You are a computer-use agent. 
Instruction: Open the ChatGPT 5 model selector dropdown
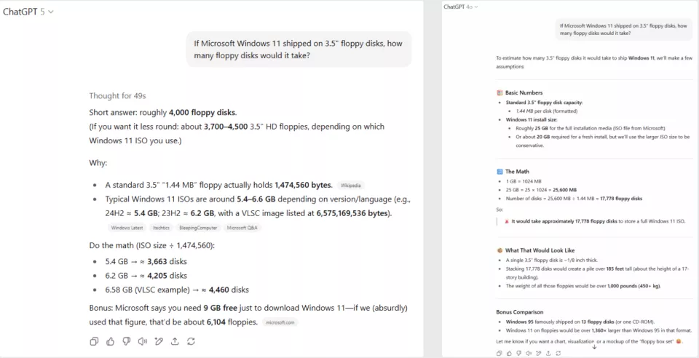pyautogui.click(x=28, y=12)
